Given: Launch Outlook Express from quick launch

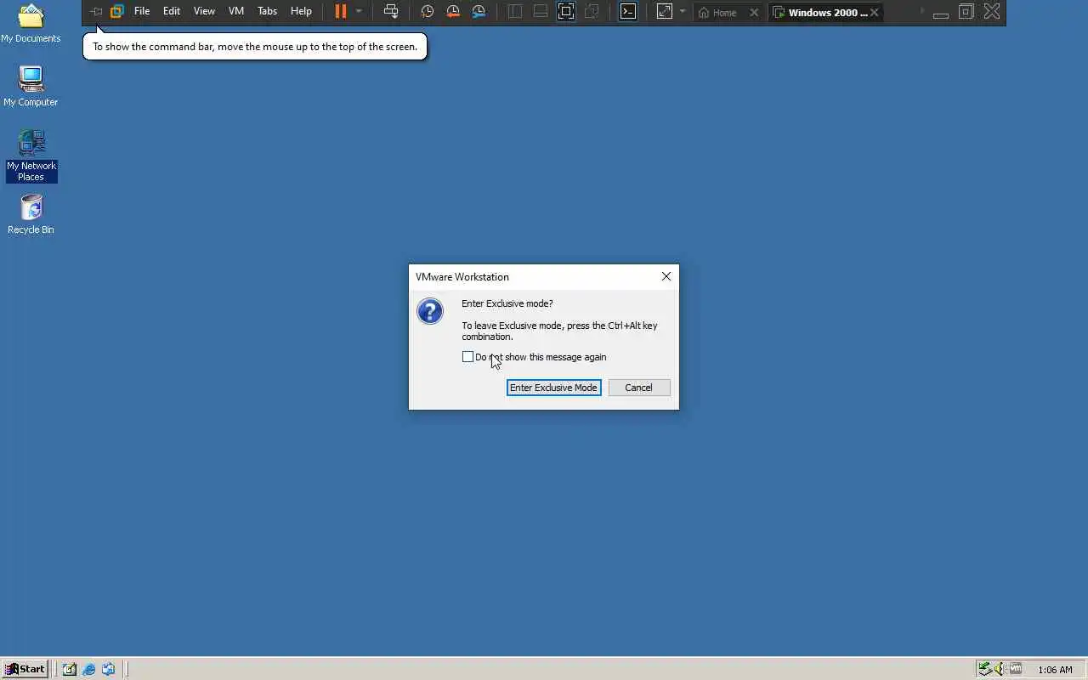Looking at the screenshot, I should pos(109,669).
